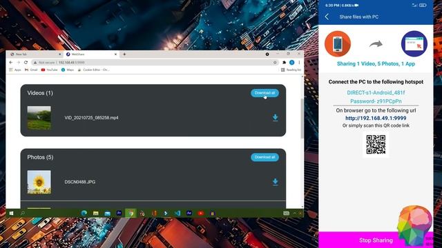442x248 pixels.
Task: Download VID_20210725_085258.mp4 using its arrow icon
Action: [275, 118]
